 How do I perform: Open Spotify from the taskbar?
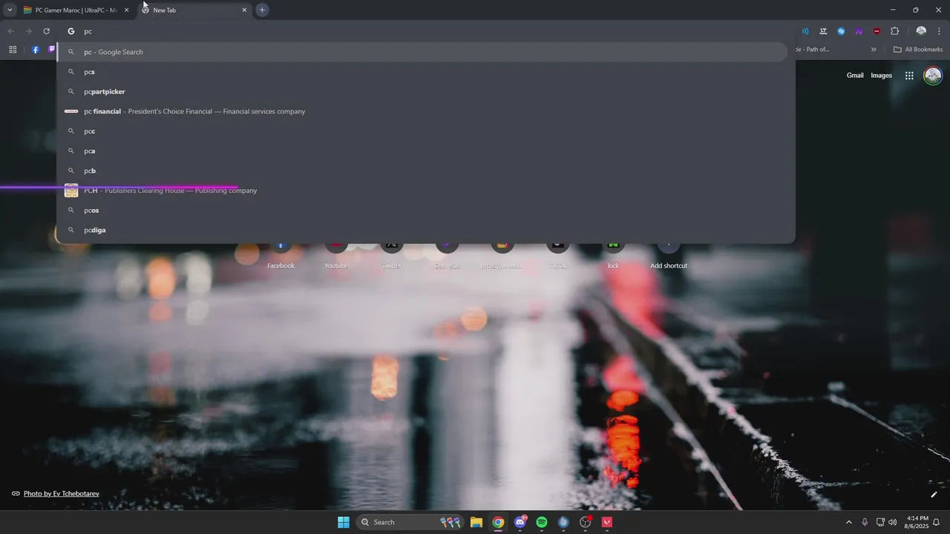click(x=542, y=522)
